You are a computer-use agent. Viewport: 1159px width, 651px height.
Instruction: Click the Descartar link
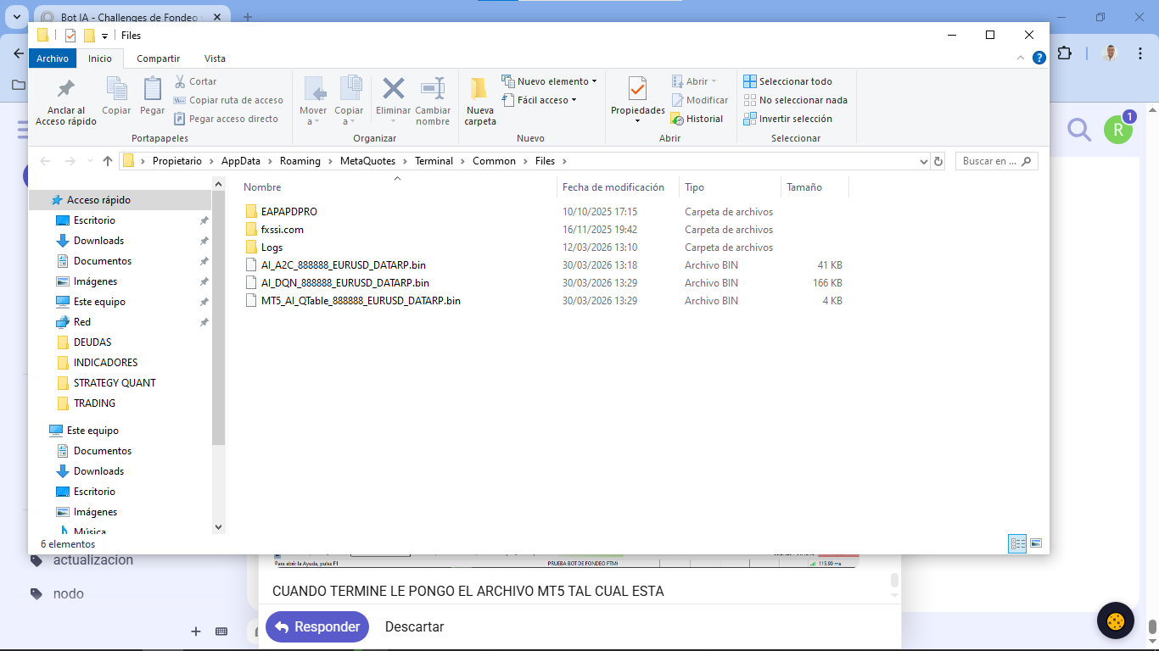pyautogui.click(x=414, y=627)
